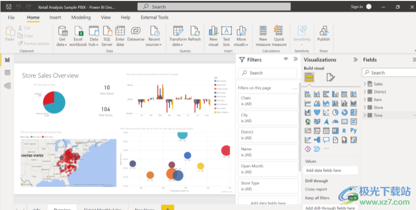The image size is (416, 210).
Task: Click the Publish button
Action: [323, 34]
